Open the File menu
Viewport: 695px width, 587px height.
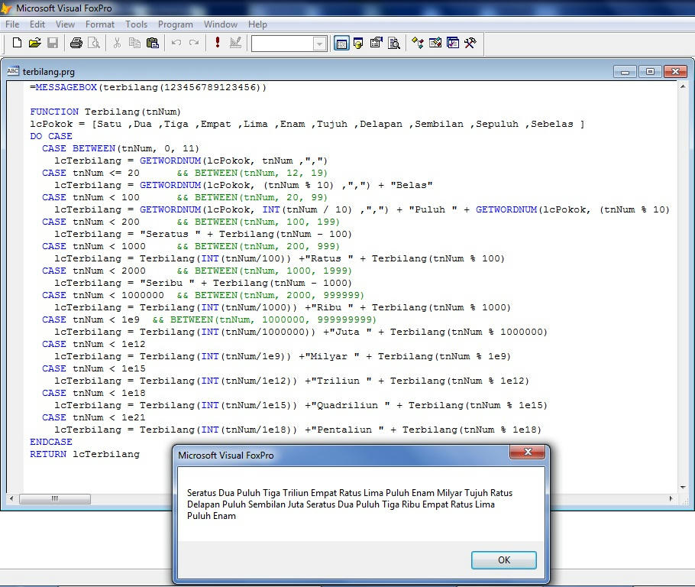coord(12,24)
